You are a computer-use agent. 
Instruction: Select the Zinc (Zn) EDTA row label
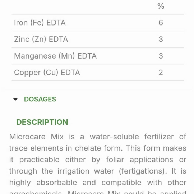tap(41, 40)
